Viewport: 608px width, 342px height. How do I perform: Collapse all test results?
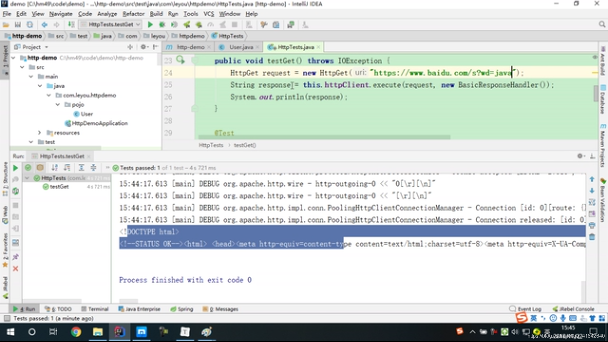click(x=93, y=168)
